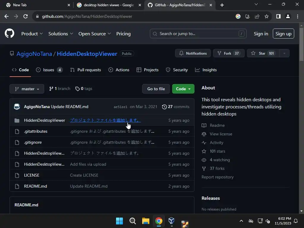Open the Issues tab
The width and height of the screenshot is (304, 228).
coord(49,70)
